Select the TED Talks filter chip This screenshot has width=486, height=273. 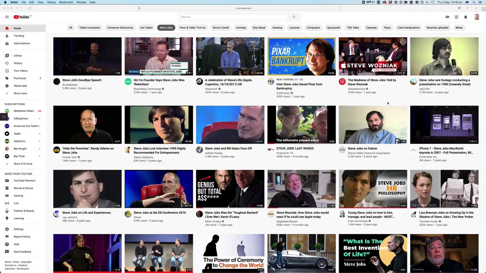coord(353,28)
